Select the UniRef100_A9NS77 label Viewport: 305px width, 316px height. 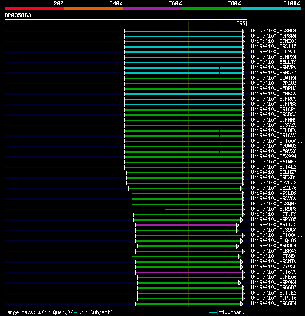click(x=274, y=72)
